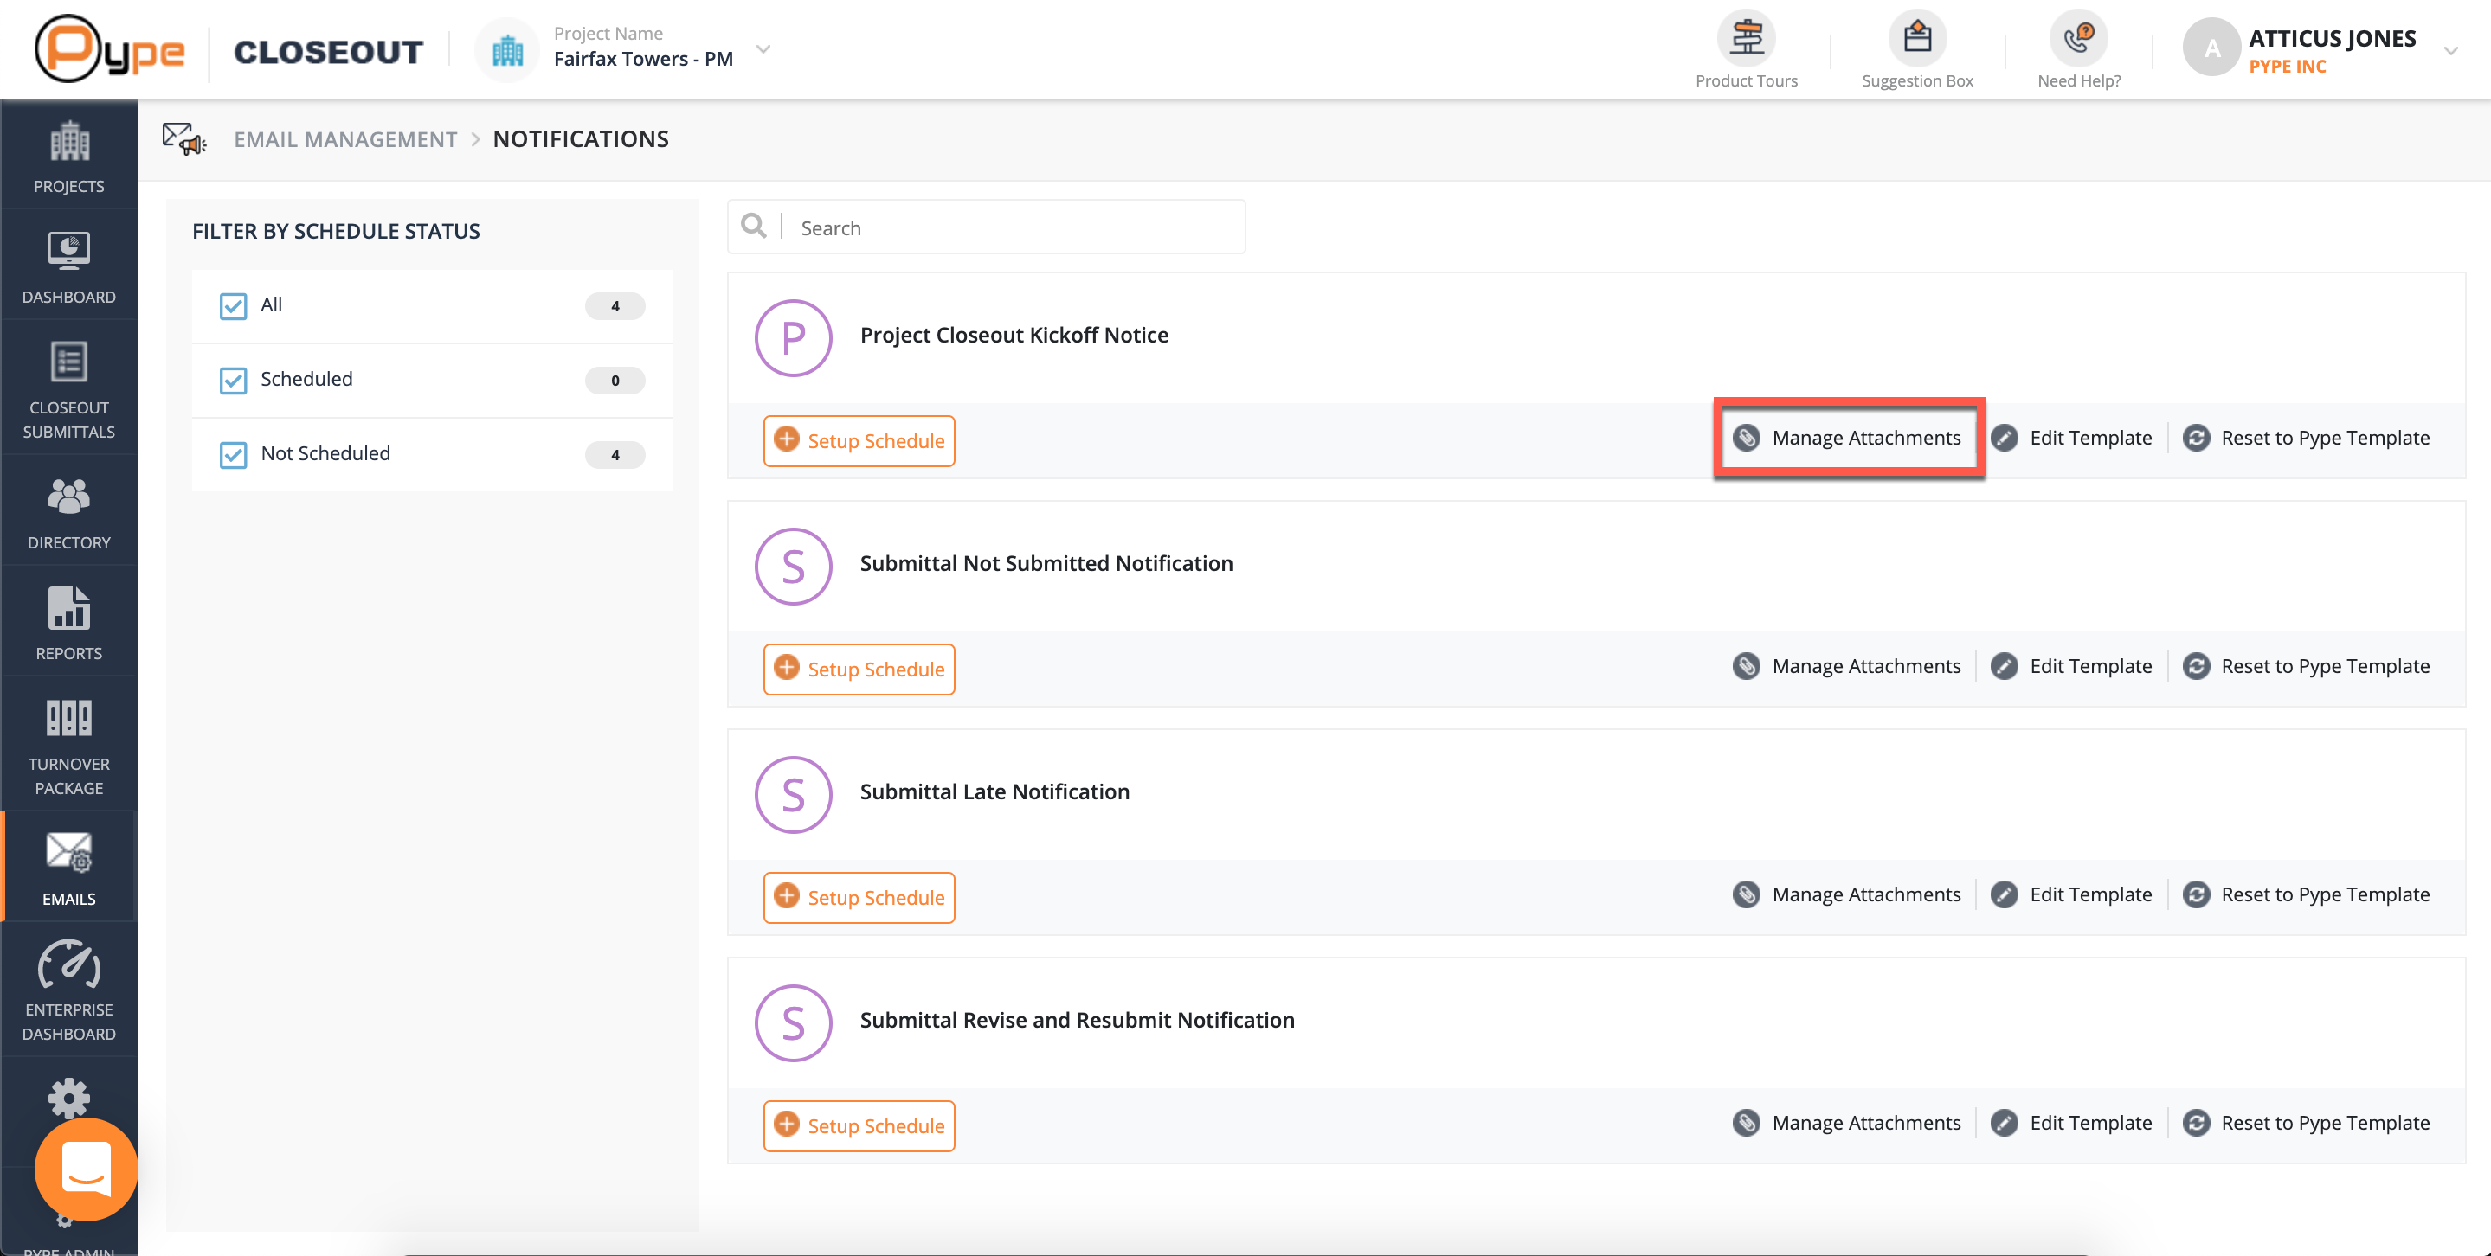Open orange chat support bubble
Image resolution: width=2491 pixels, height=1256 pixels.
click(86, 1169)
